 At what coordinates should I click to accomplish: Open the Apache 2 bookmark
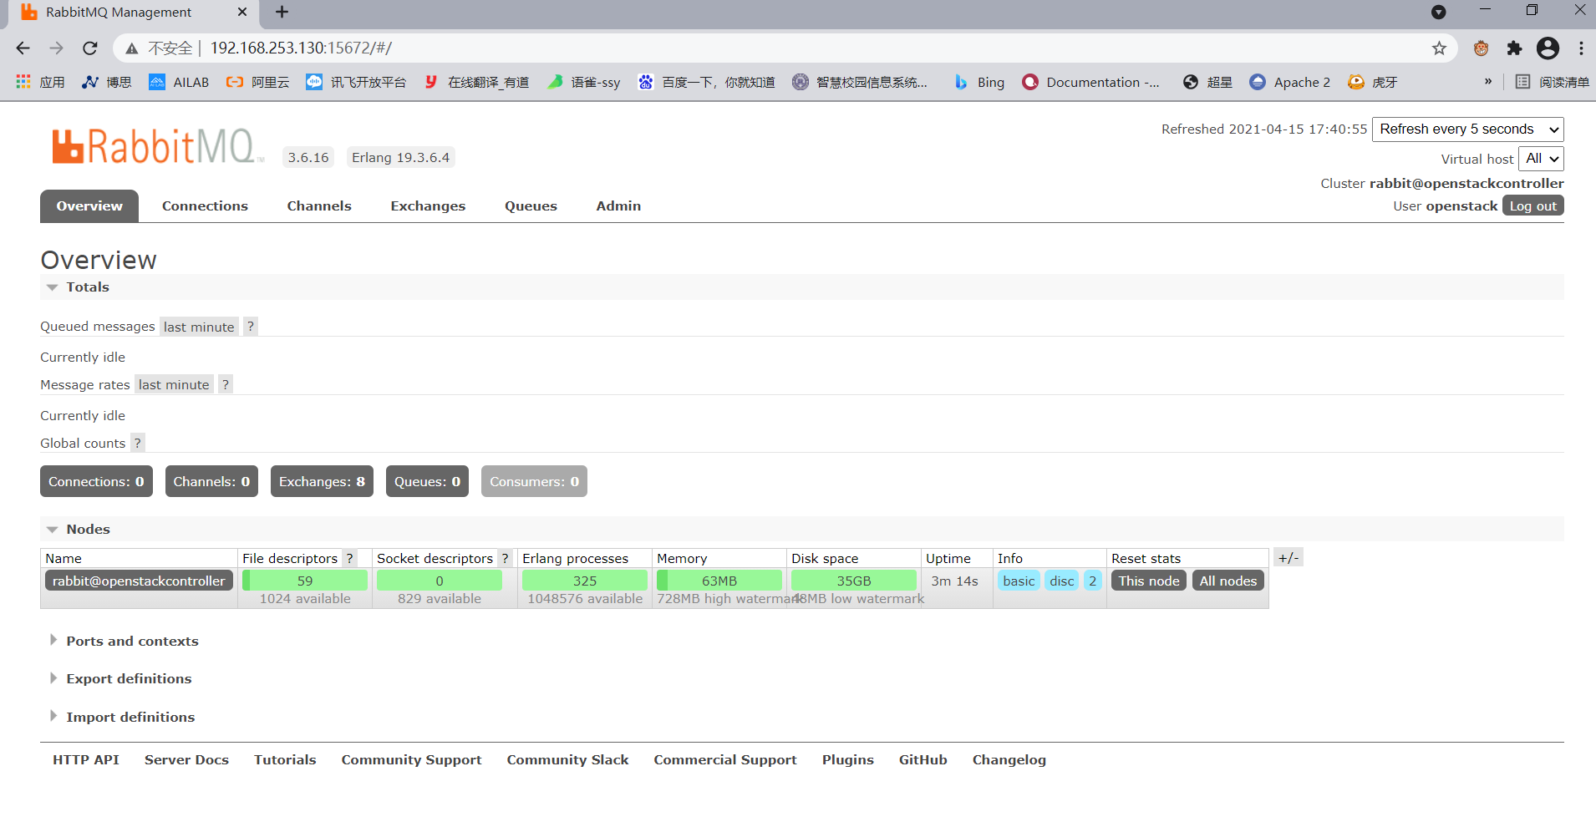pos(1290,82)
